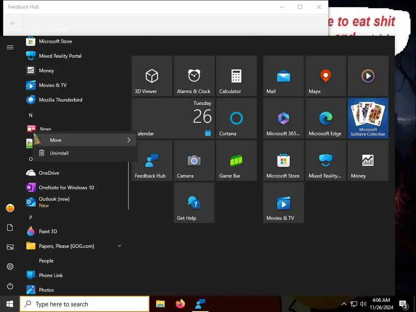
Task: Open the Alarms & Clock tile
Action: pos(194,76)
